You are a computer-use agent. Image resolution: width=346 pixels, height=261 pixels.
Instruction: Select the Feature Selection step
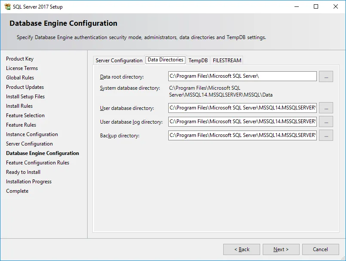pyautogui.click(x=25, y=115)
